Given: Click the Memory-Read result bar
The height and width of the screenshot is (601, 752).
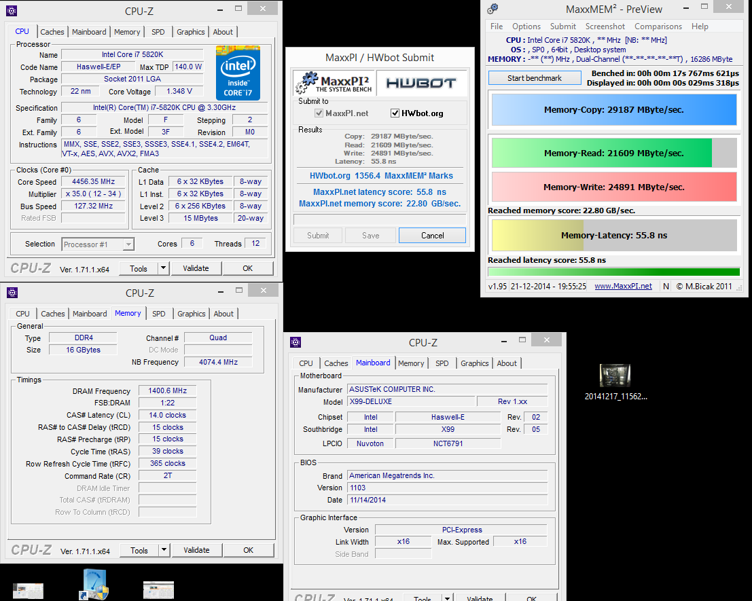Looking at the screenshot, I should (x=614, y=153).
